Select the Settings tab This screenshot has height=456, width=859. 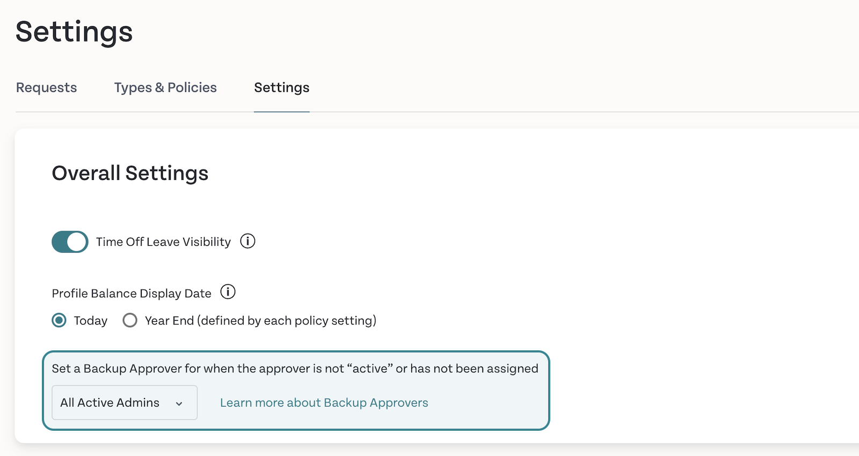click(x=282, y=87)
